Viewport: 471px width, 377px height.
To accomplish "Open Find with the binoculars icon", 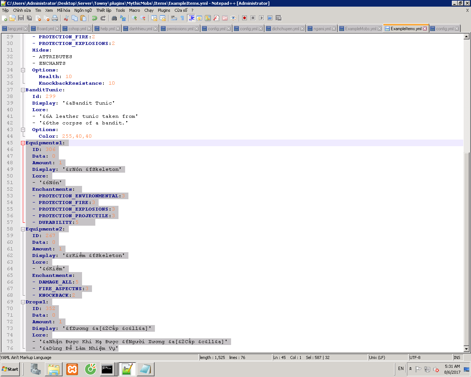I will click(114, 18).
